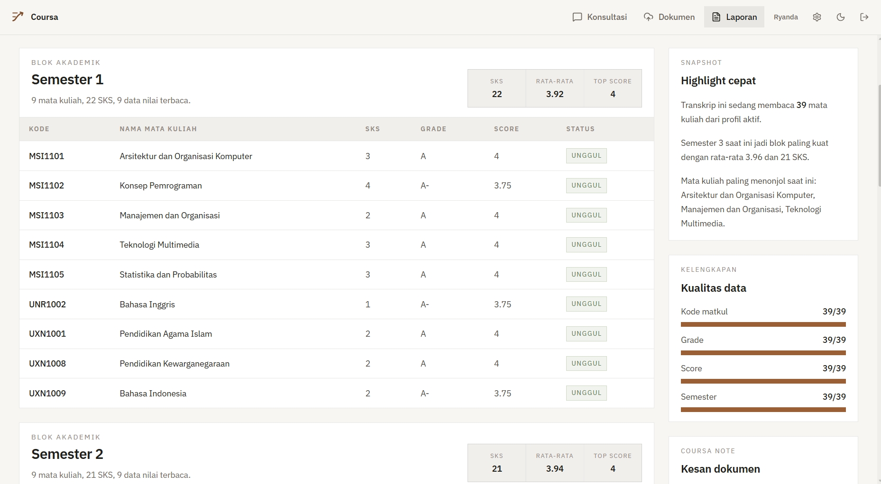Click the STATUS column header
This screenshot has height=484, width=881.
pyautogui.click(x=580, y=129)
